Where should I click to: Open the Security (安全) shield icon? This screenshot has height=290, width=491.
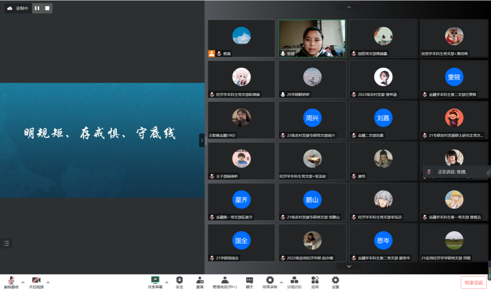pyautogui.click(x=179, y=281)
